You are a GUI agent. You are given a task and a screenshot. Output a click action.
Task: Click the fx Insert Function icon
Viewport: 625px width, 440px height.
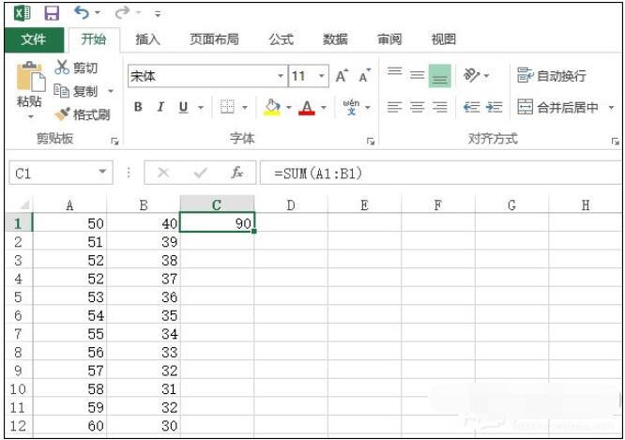coord(237,173)
